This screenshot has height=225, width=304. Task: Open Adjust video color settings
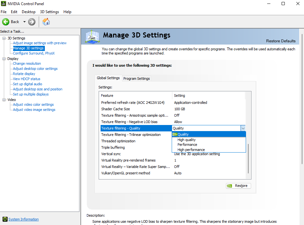click(33, 104)
